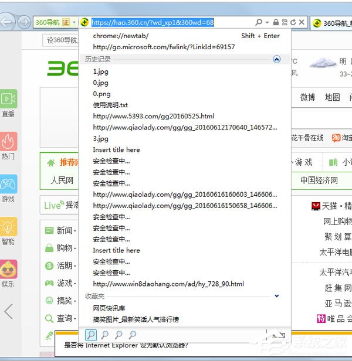Select the 游戏 tab in the page navigation
The height and width of the screenshot is (361, 352).
(x=303, y=162)
